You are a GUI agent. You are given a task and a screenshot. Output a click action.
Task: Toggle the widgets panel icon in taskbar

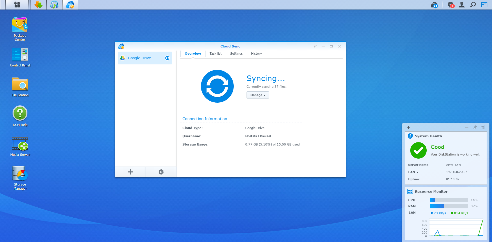point(484,5)
